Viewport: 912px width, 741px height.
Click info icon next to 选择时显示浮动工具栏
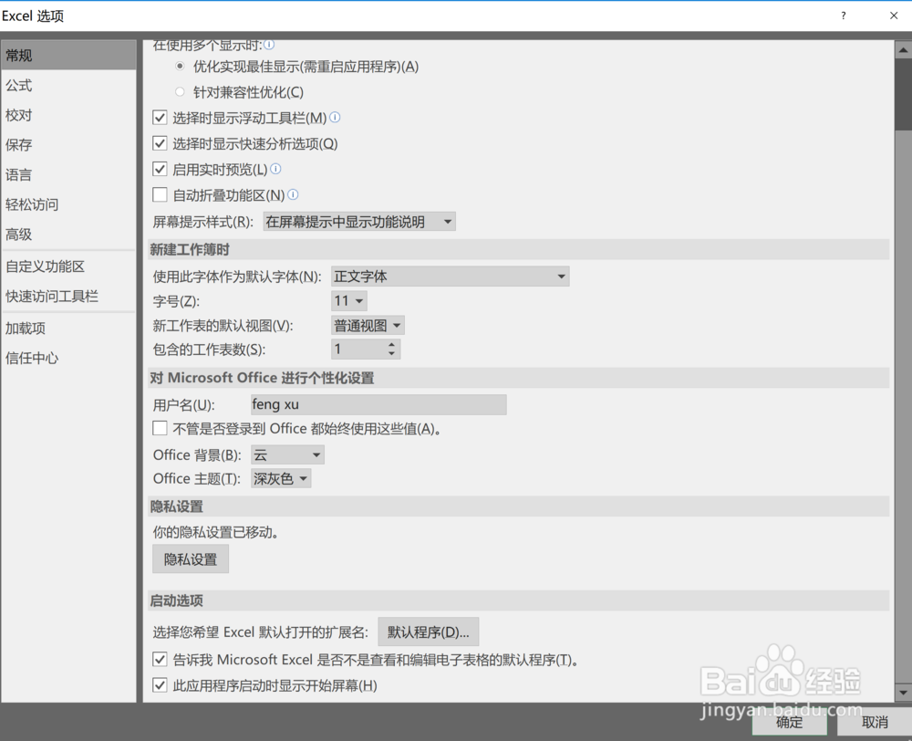coord(335,118)
